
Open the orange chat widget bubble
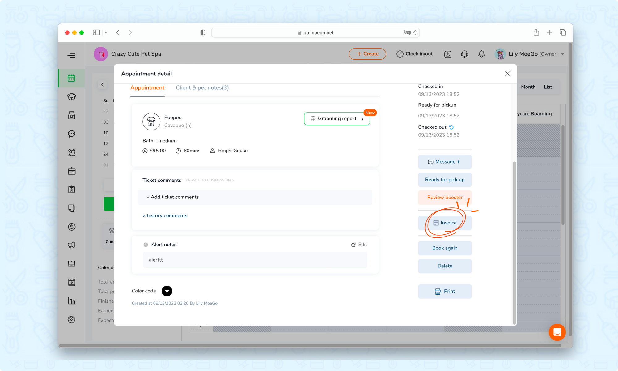557,332
